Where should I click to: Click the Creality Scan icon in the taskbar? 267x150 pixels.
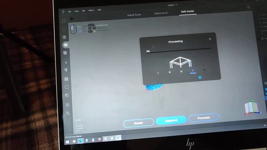point(118,138)
